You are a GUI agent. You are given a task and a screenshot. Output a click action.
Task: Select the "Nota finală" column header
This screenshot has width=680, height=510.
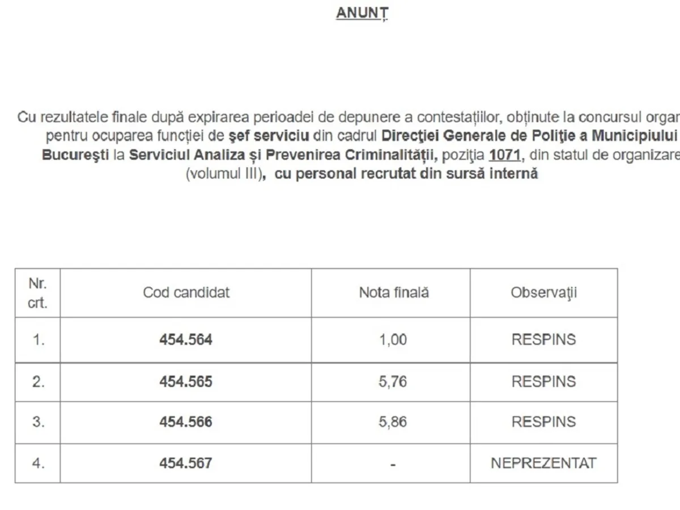[x=393, y=292]
